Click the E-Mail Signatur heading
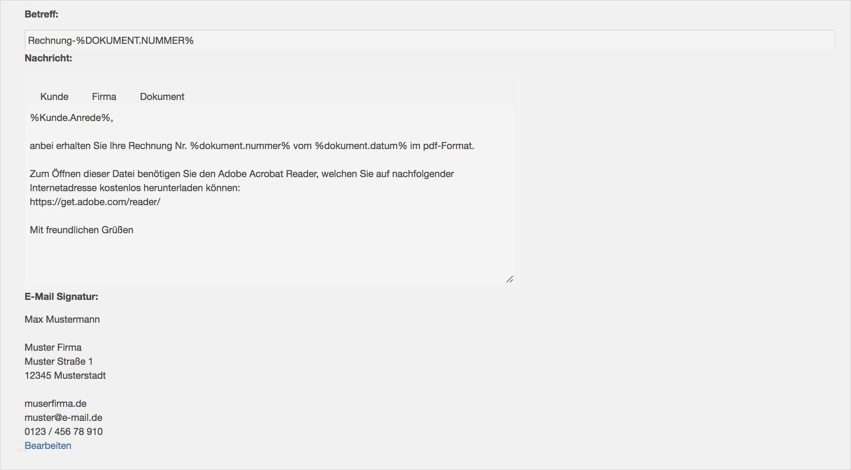 coord(61,296)
